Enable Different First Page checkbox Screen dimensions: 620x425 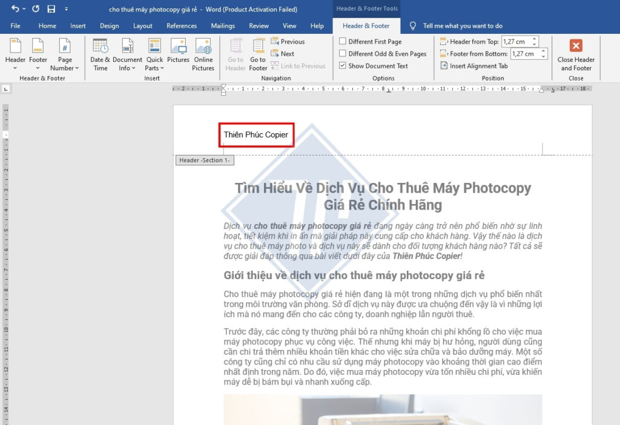click(x=343, y=41)
